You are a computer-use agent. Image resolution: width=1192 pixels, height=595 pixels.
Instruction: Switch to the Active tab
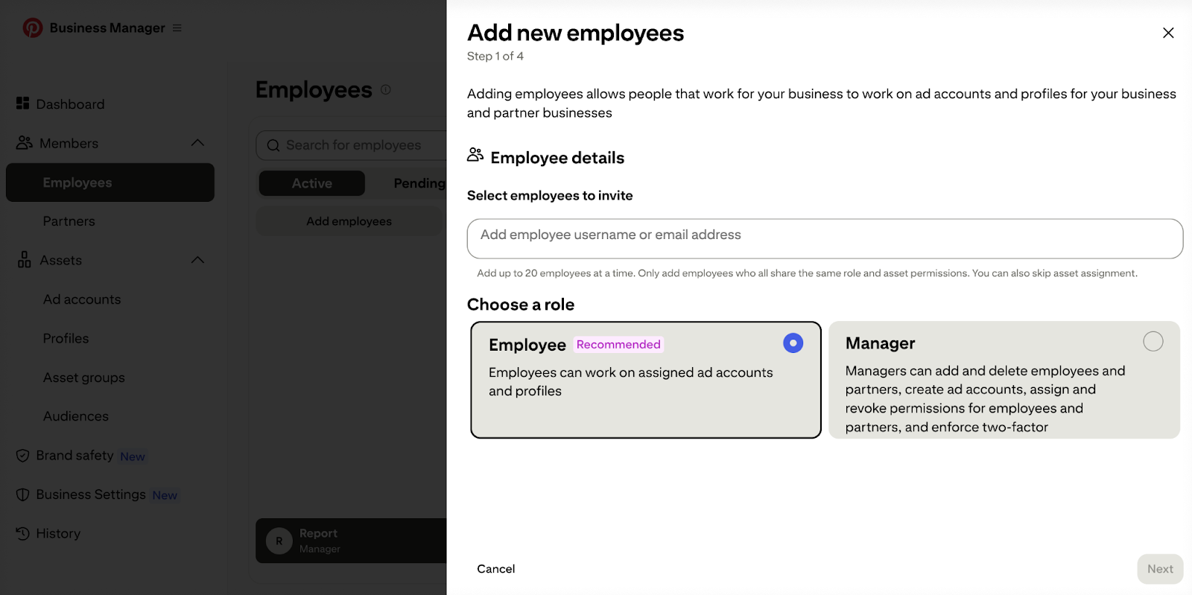click(312, 183)
